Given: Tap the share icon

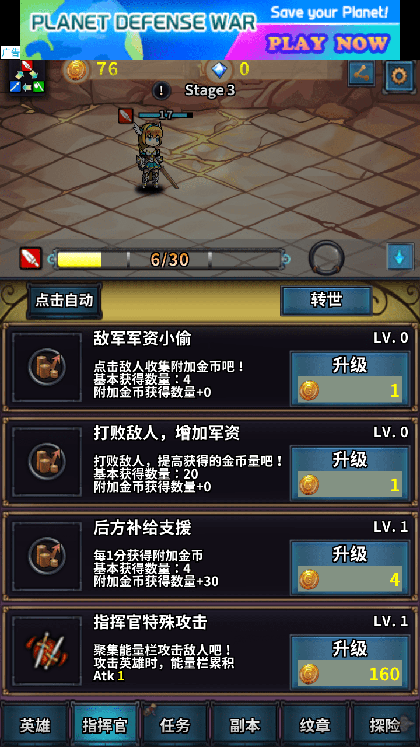Looking at the screenshot, I should pos(362,74).
